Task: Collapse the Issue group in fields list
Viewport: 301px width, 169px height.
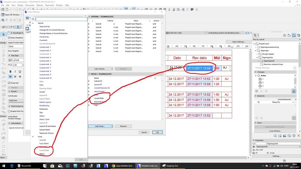Action: pos(33,137)
